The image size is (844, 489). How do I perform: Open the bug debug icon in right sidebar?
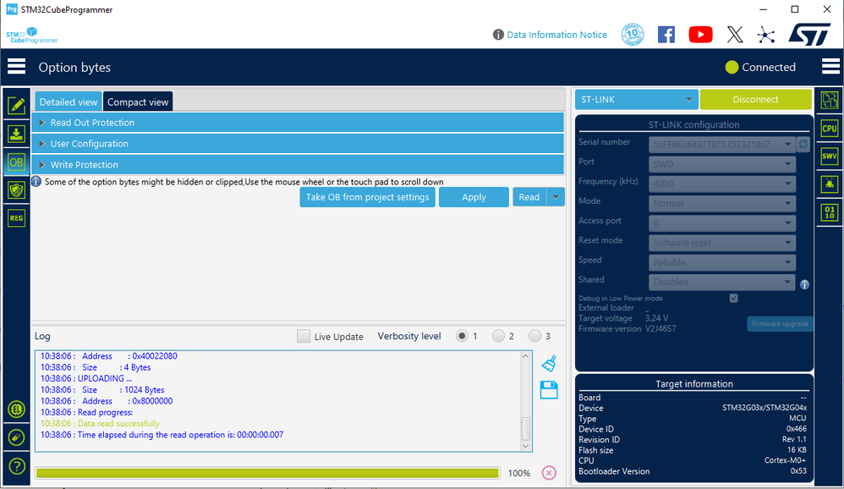pos(830,184)
